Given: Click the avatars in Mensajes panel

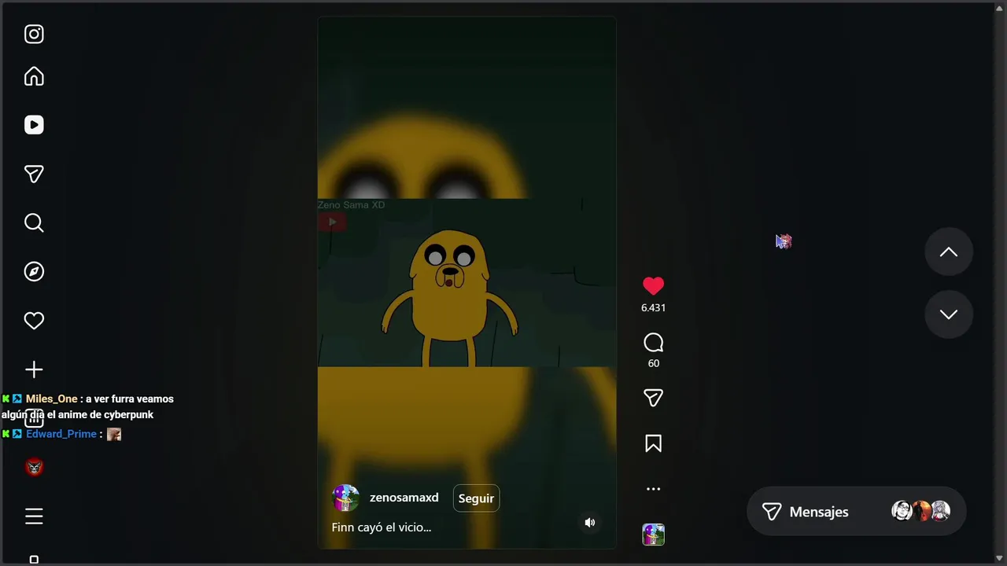Looking at the screenshot, I should pos(920,511).
